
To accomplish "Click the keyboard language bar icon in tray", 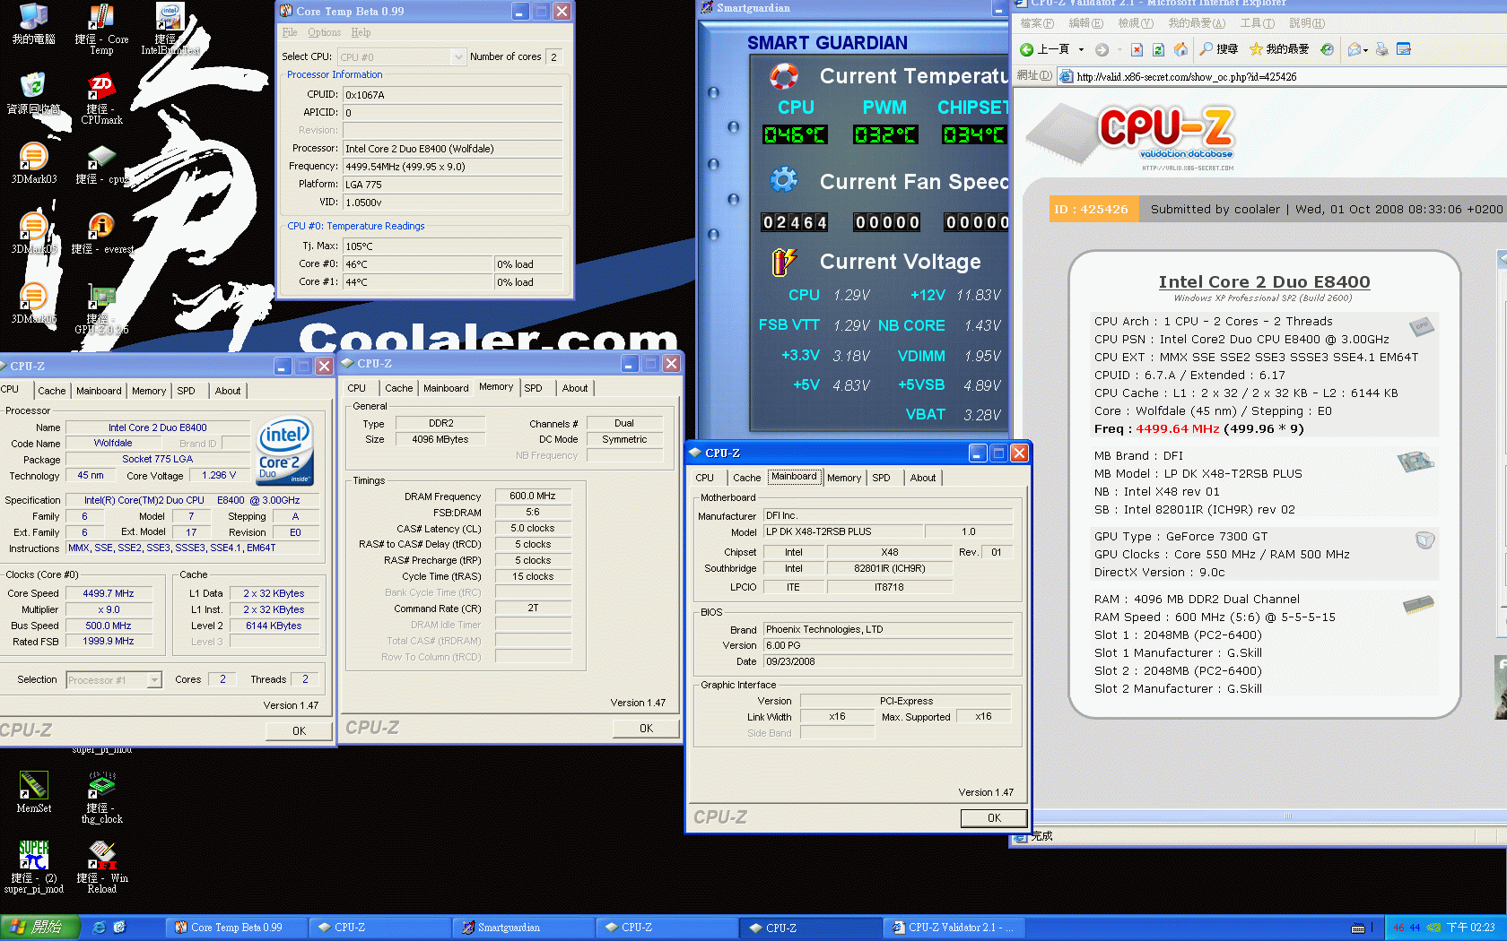I will [1358, 928].
